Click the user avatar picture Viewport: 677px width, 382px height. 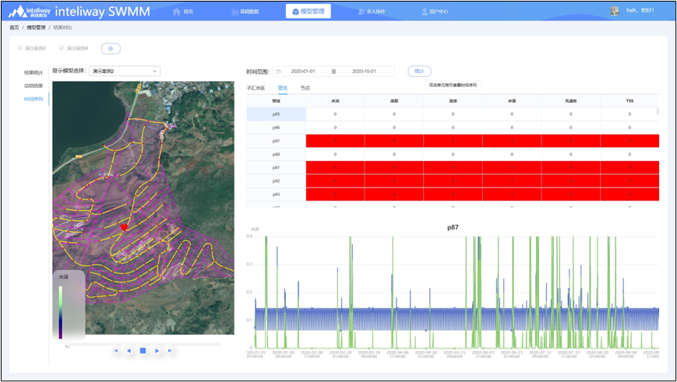point(615,11)
